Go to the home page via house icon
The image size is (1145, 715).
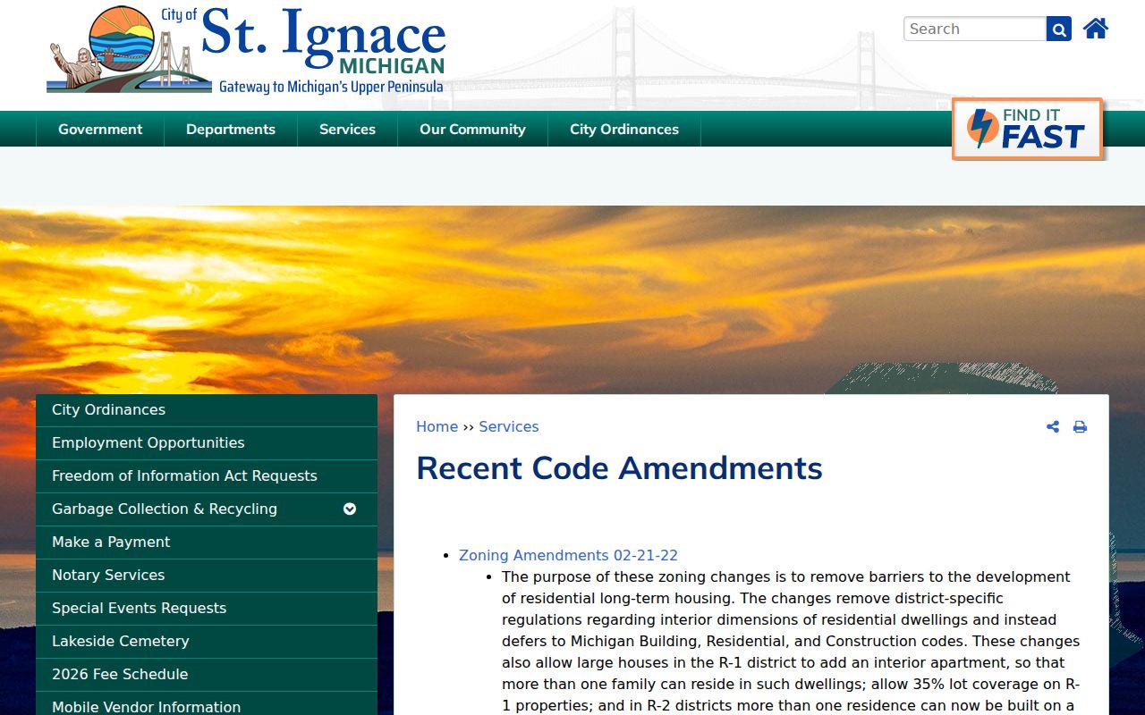1096,29
